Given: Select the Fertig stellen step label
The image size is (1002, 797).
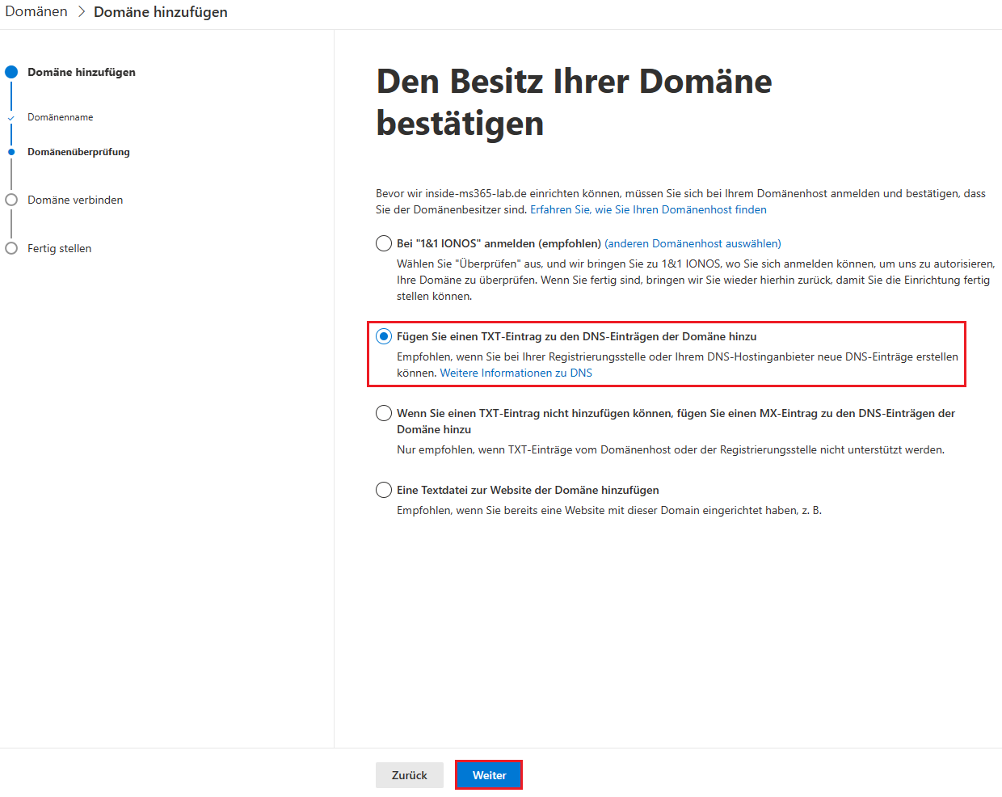Looking at the screenshot, I should [60, 248].
